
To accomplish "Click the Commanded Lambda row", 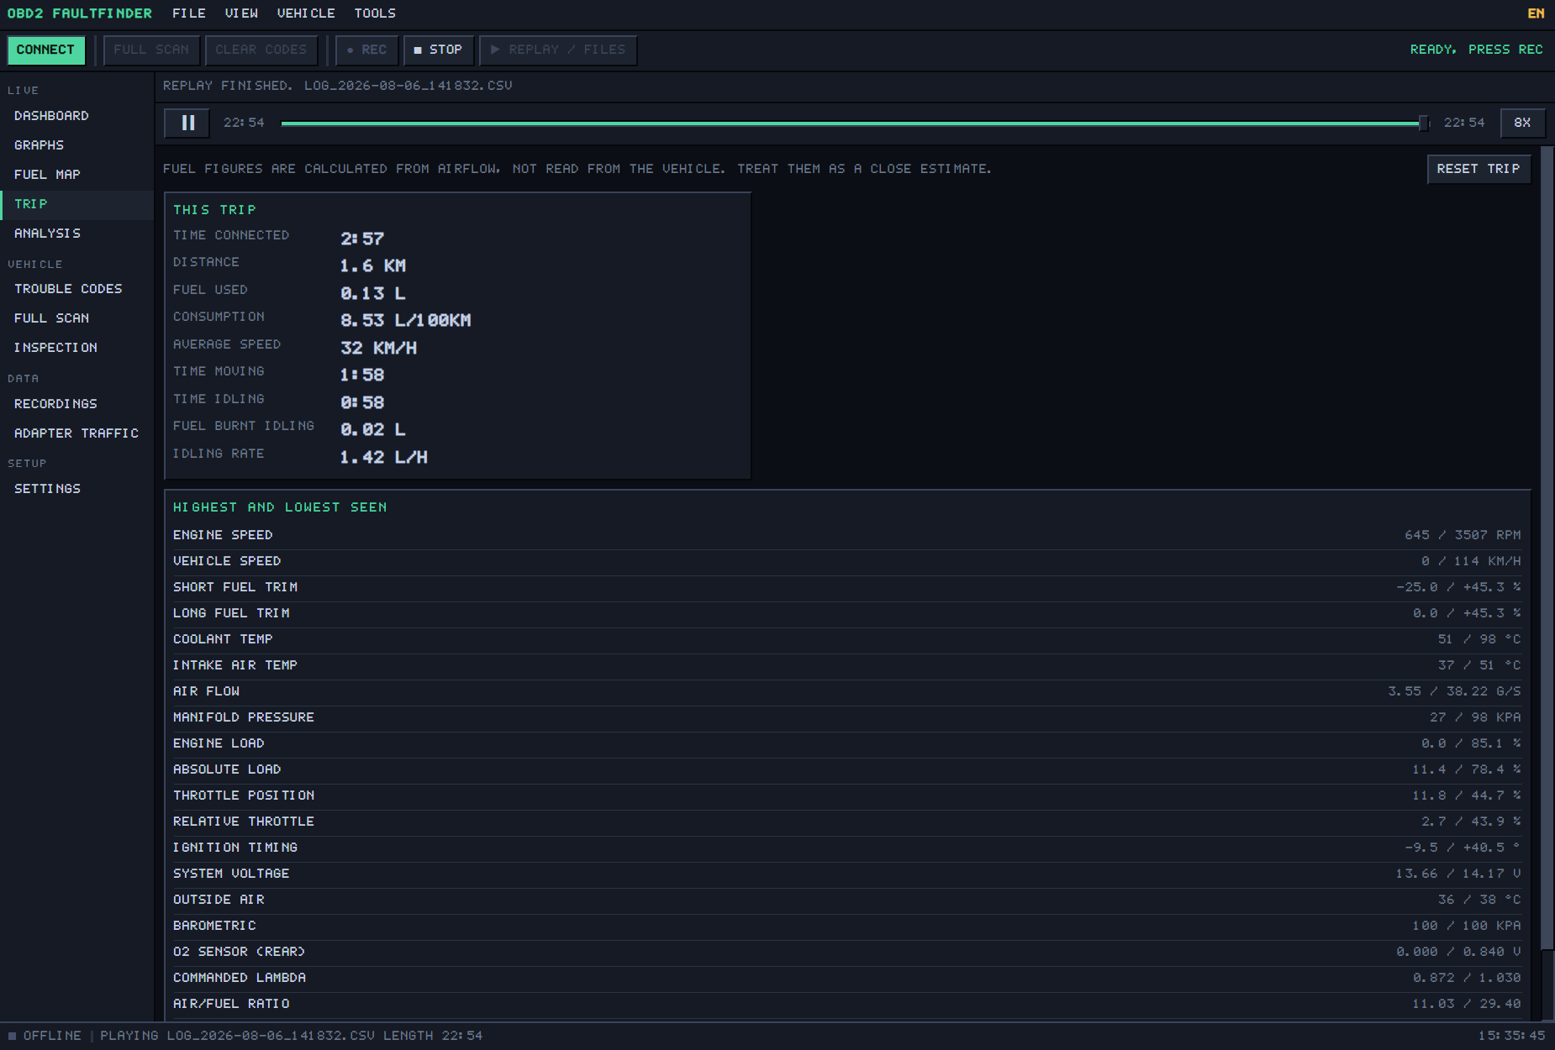I will (846, 978).
